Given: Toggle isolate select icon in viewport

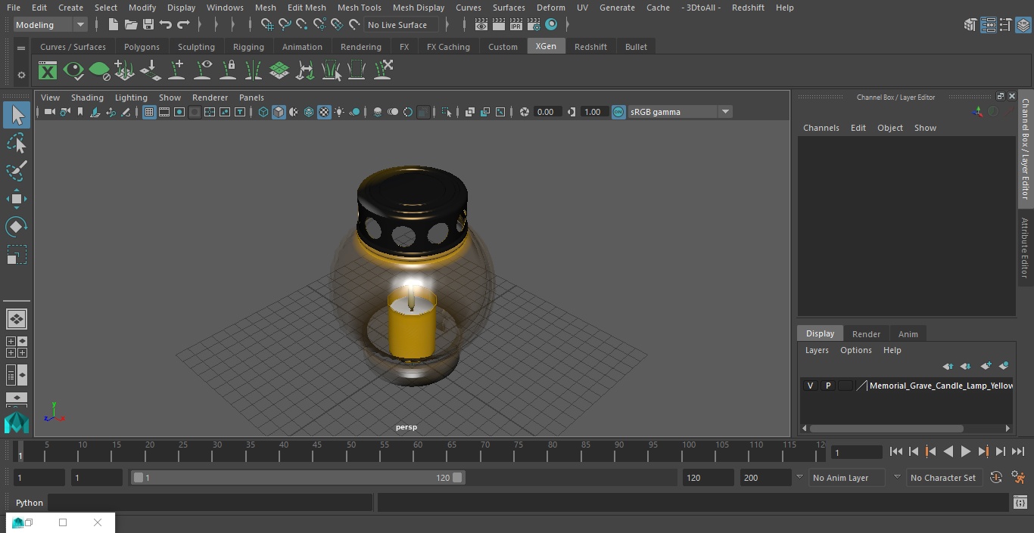Looking at the screenshot, I should click(x=447, y=112).
